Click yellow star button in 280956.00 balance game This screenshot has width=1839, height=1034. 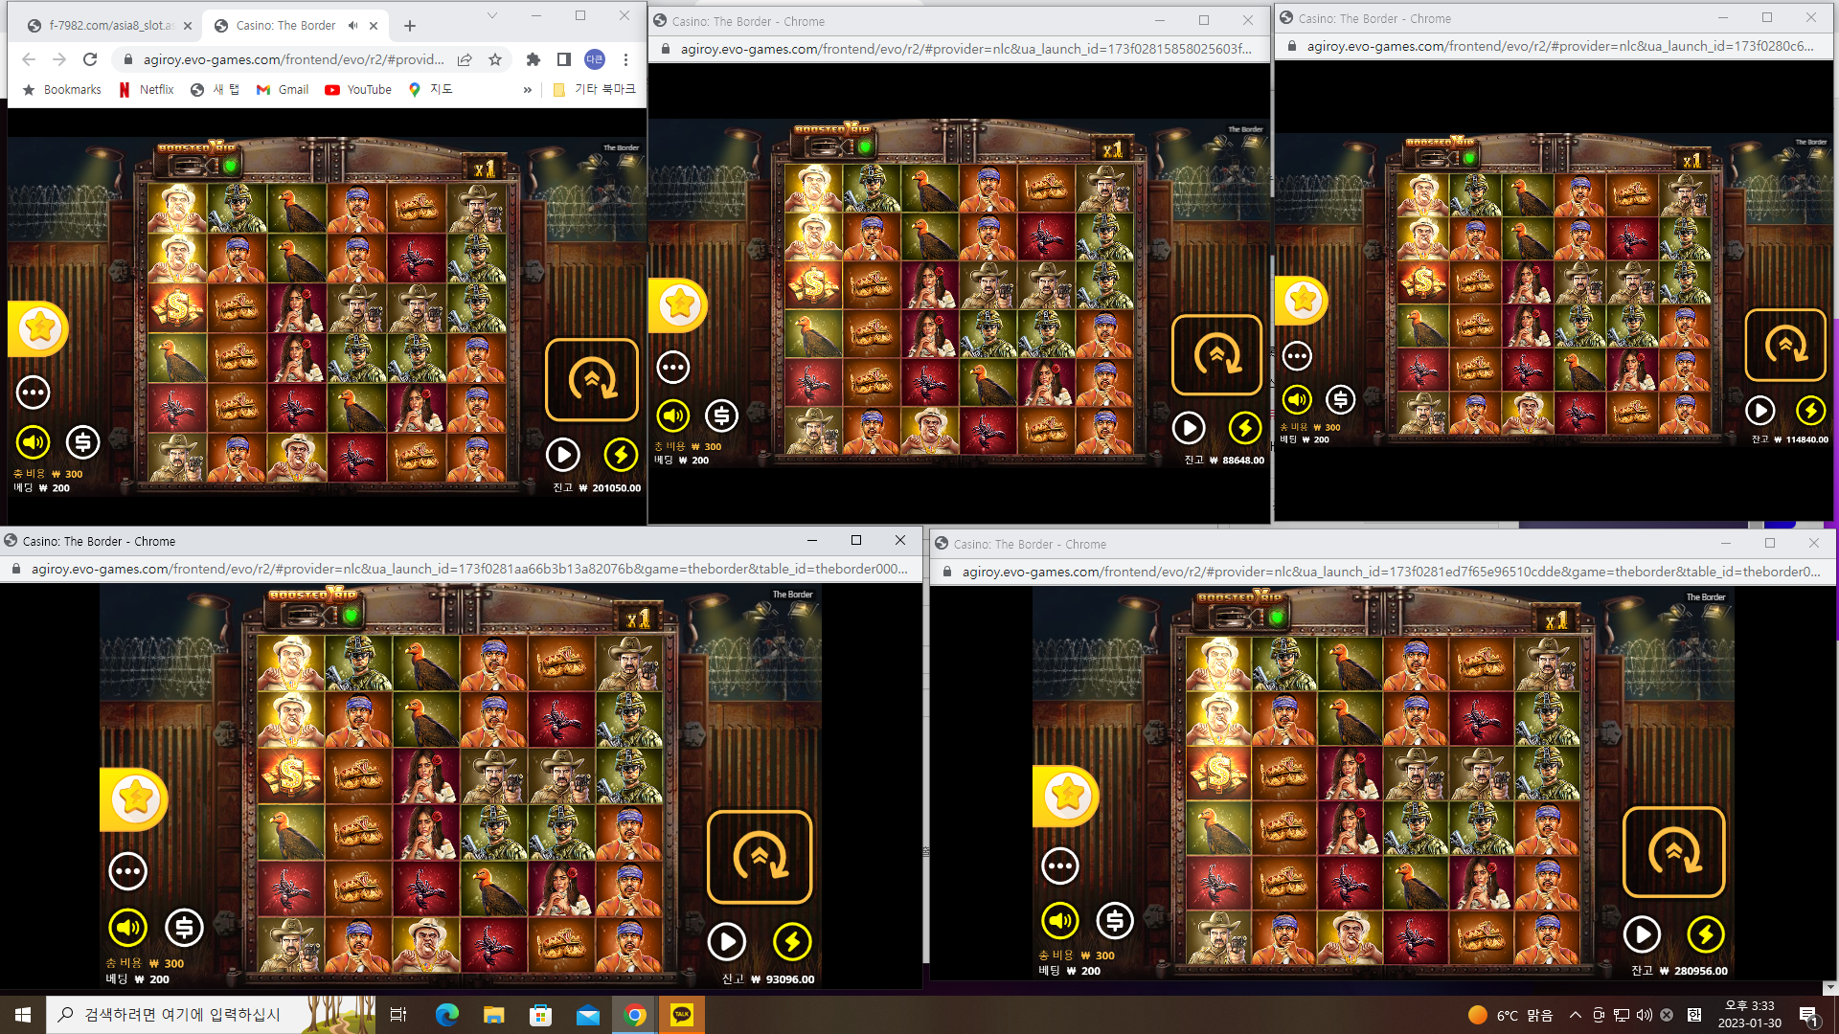(x=1067, y=796)
